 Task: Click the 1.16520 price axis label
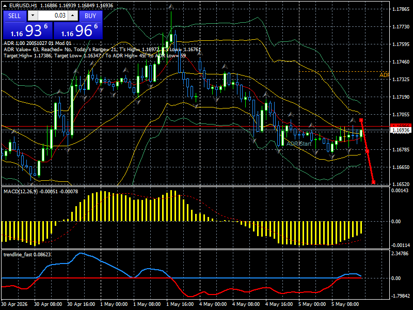[401, 184]
